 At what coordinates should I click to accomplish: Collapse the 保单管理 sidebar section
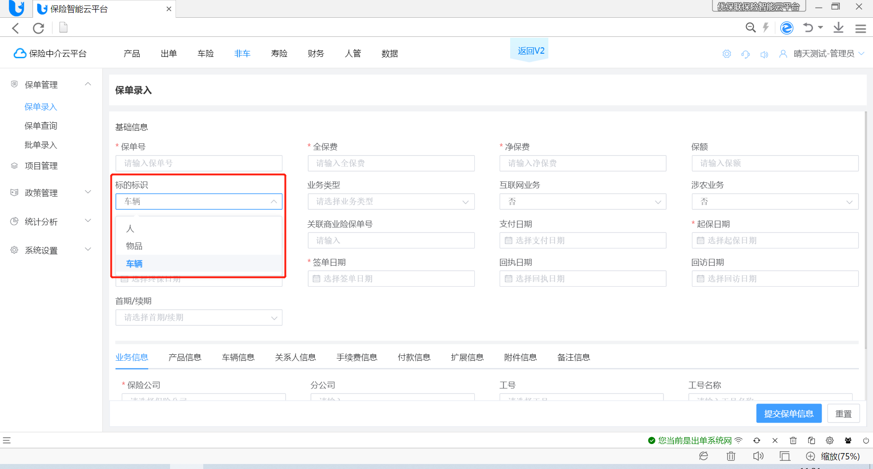coord(88,84)
